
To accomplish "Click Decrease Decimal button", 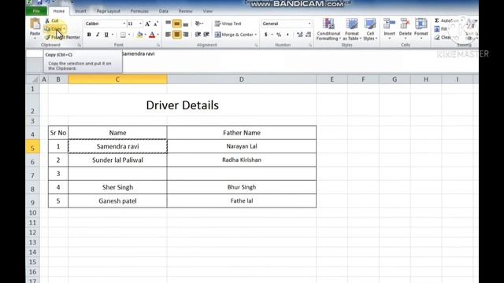I will tap(308, 35).
